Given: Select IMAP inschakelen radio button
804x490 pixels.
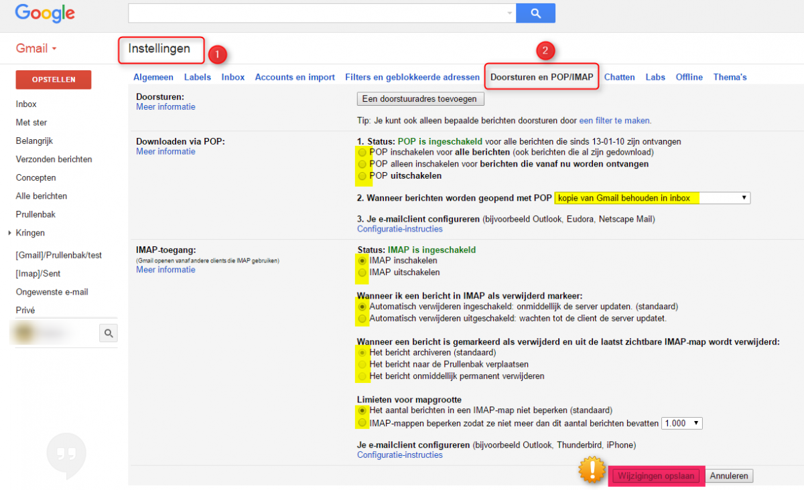Looking at the screenshot, I should 362,260.
